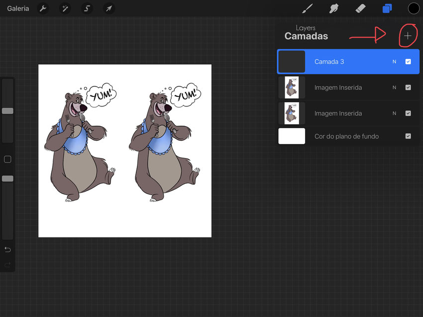Select first Imagem Inserida layer
423x317 pixels.
(348, 87)
